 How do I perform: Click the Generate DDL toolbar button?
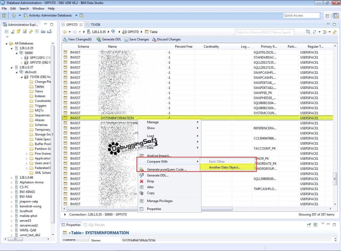(109, 39)
